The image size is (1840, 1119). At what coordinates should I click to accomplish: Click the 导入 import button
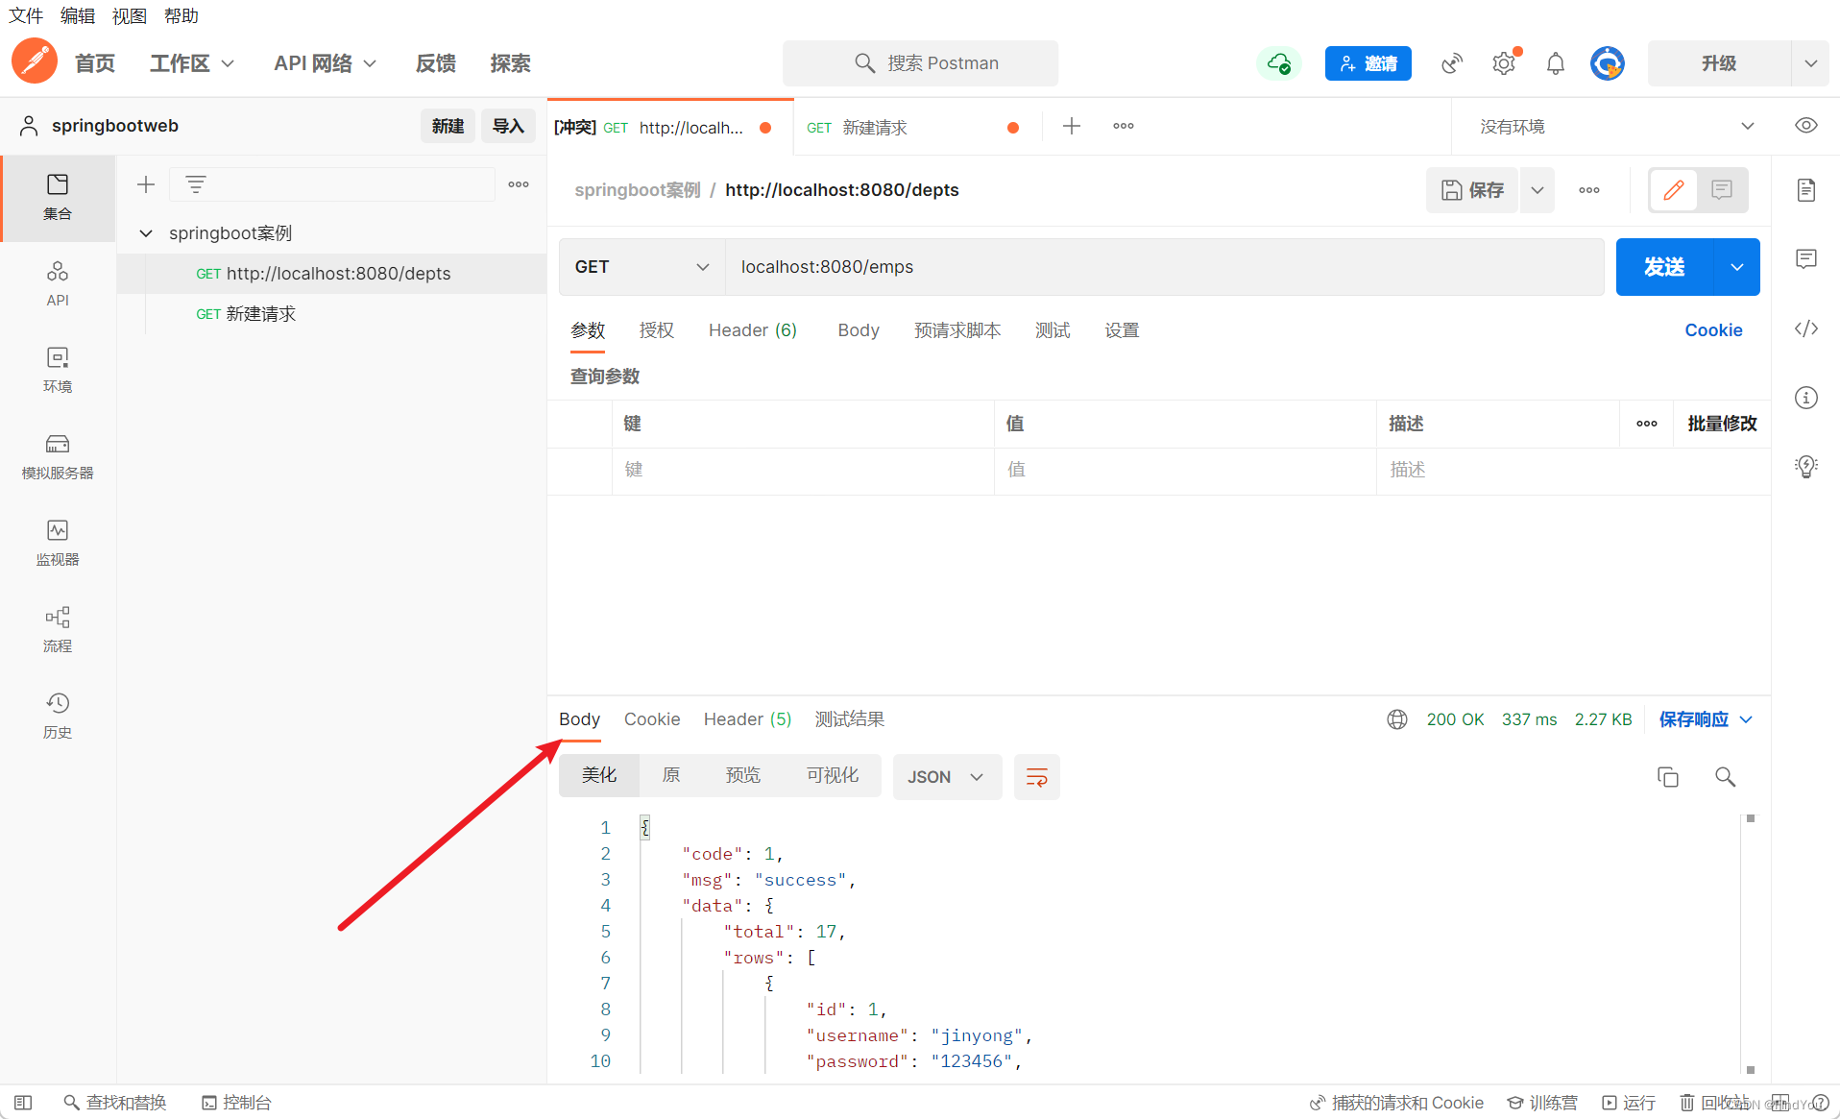click(508, 126)
